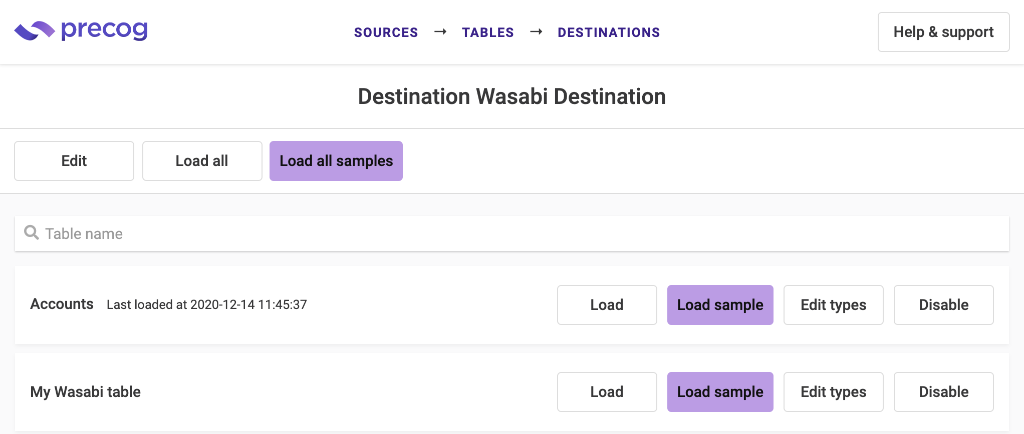Viewport: 1024px width, 434px height.
Task: Open Help & support
Action: click(x=943, y=32)
